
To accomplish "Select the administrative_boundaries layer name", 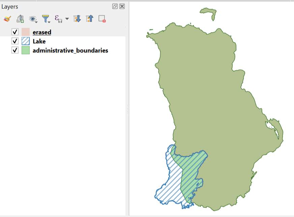I will [x=70, y=50].
